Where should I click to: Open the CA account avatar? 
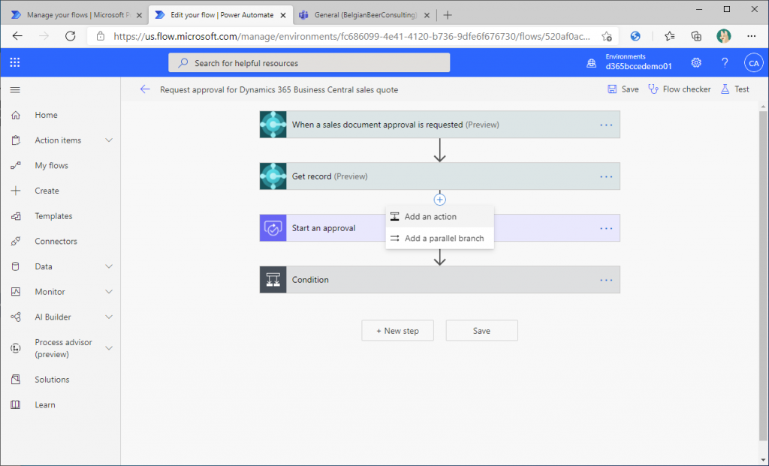[x=753, y=63]
